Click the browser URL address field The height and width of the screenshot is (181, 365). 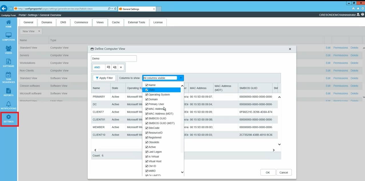click(x=60, y=9)
